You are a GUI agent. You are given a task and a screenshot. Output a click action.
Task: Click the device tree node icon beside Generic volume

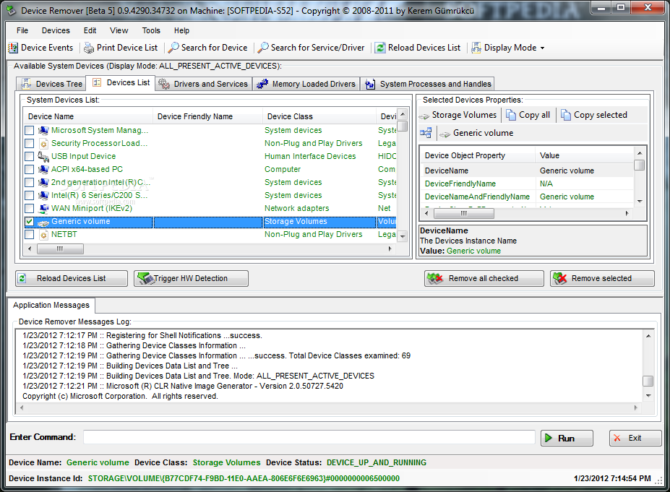pos(426,133)
